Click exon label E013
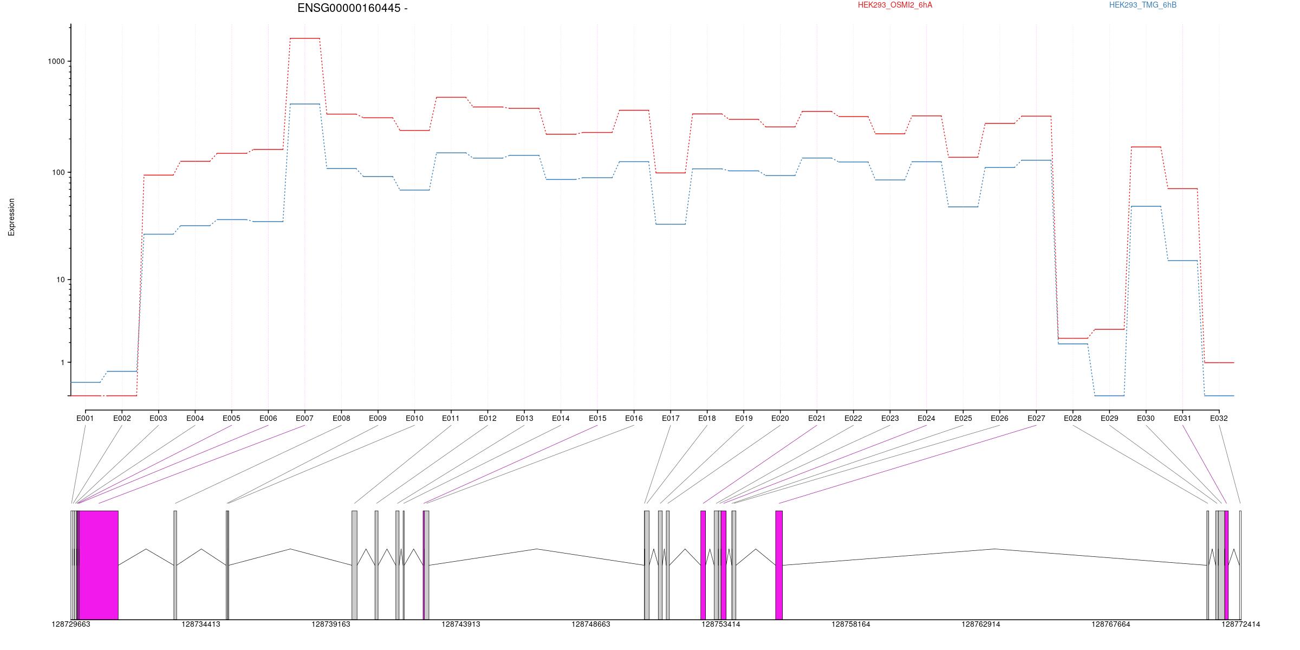Image resolution: width=1300 pixels, height=650 pixels. (524, 418)
